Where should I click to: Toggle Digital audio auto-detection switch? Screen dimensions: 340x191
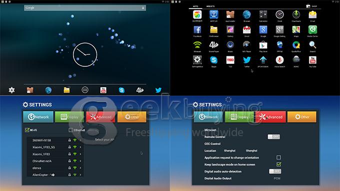point(275,172)
